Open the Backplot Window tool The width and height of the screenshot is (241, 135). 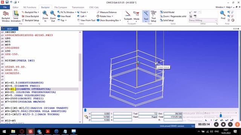point(6,16)
